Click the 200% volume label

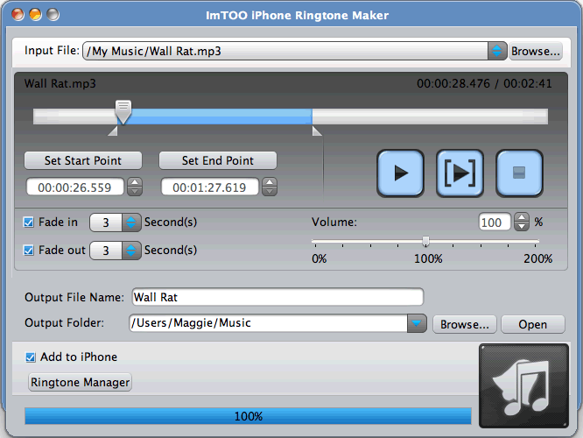(538, 258)
